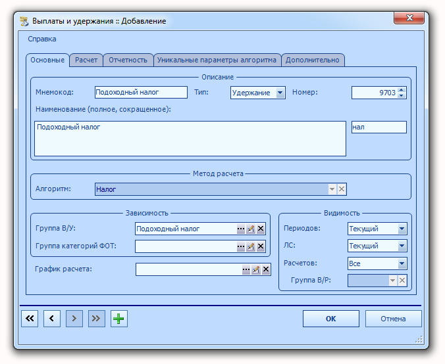The width and height of the screenshot is (445, 364).
Task: Grab the resize grip at dialog corner
Action: [x=419, y=339]
